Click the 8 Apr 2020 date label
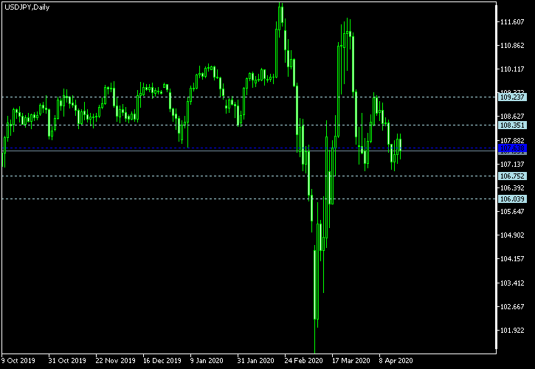Image resolution: width=535 pixels, height=369 pixels. (x=396, y=360)
